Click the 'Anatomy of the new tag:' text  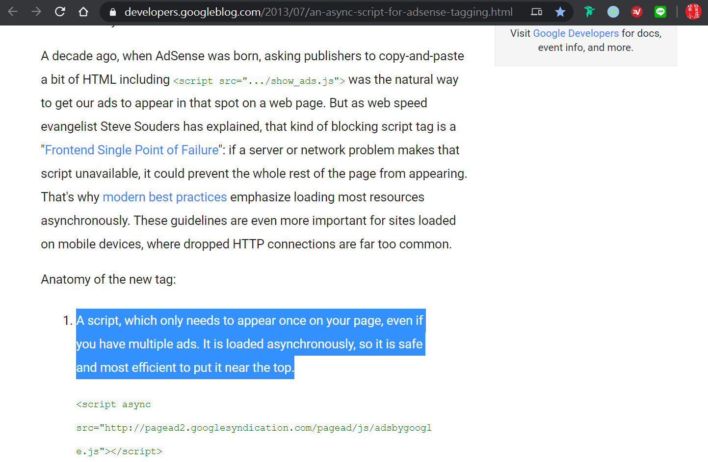pos(108,279)
